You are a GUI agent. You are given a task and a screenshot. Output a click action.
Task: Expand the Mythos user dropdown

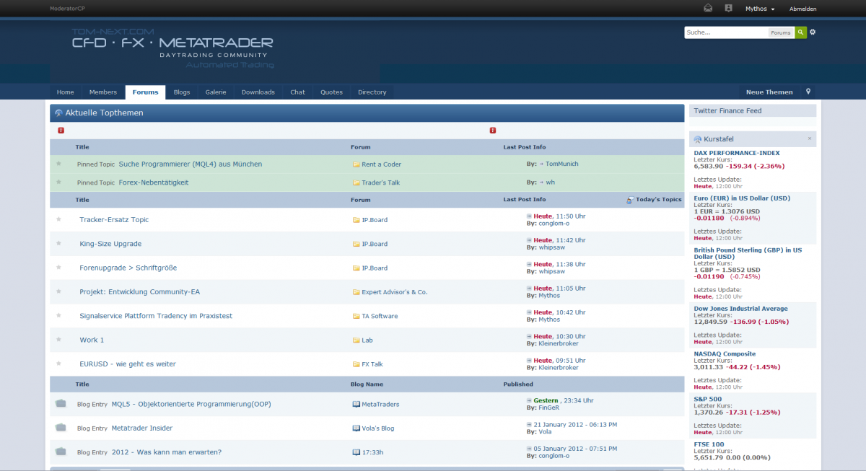pyautogui.click(x=760, y=9)
